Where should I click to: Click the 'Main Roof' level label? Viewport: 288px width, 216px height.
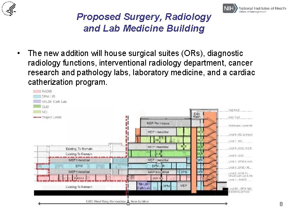point(234,117)
